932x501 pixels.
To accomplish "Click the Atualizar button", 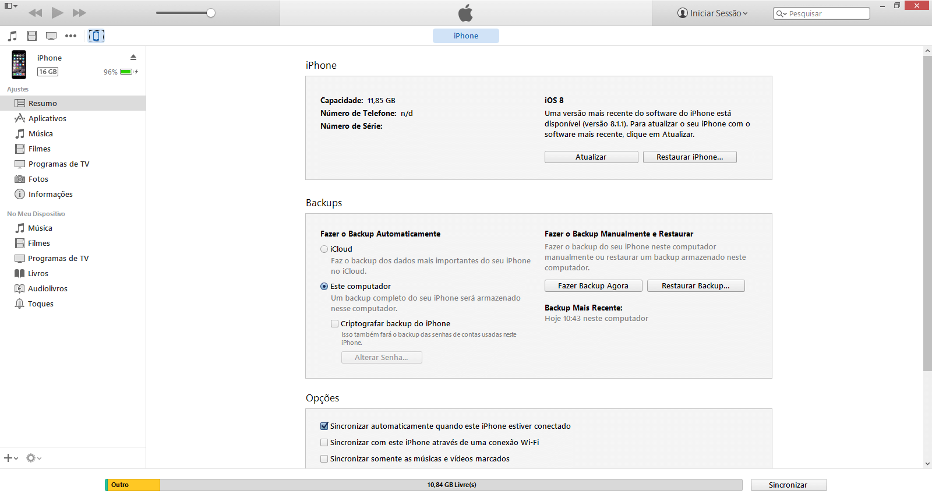I will tap(591, 157).
